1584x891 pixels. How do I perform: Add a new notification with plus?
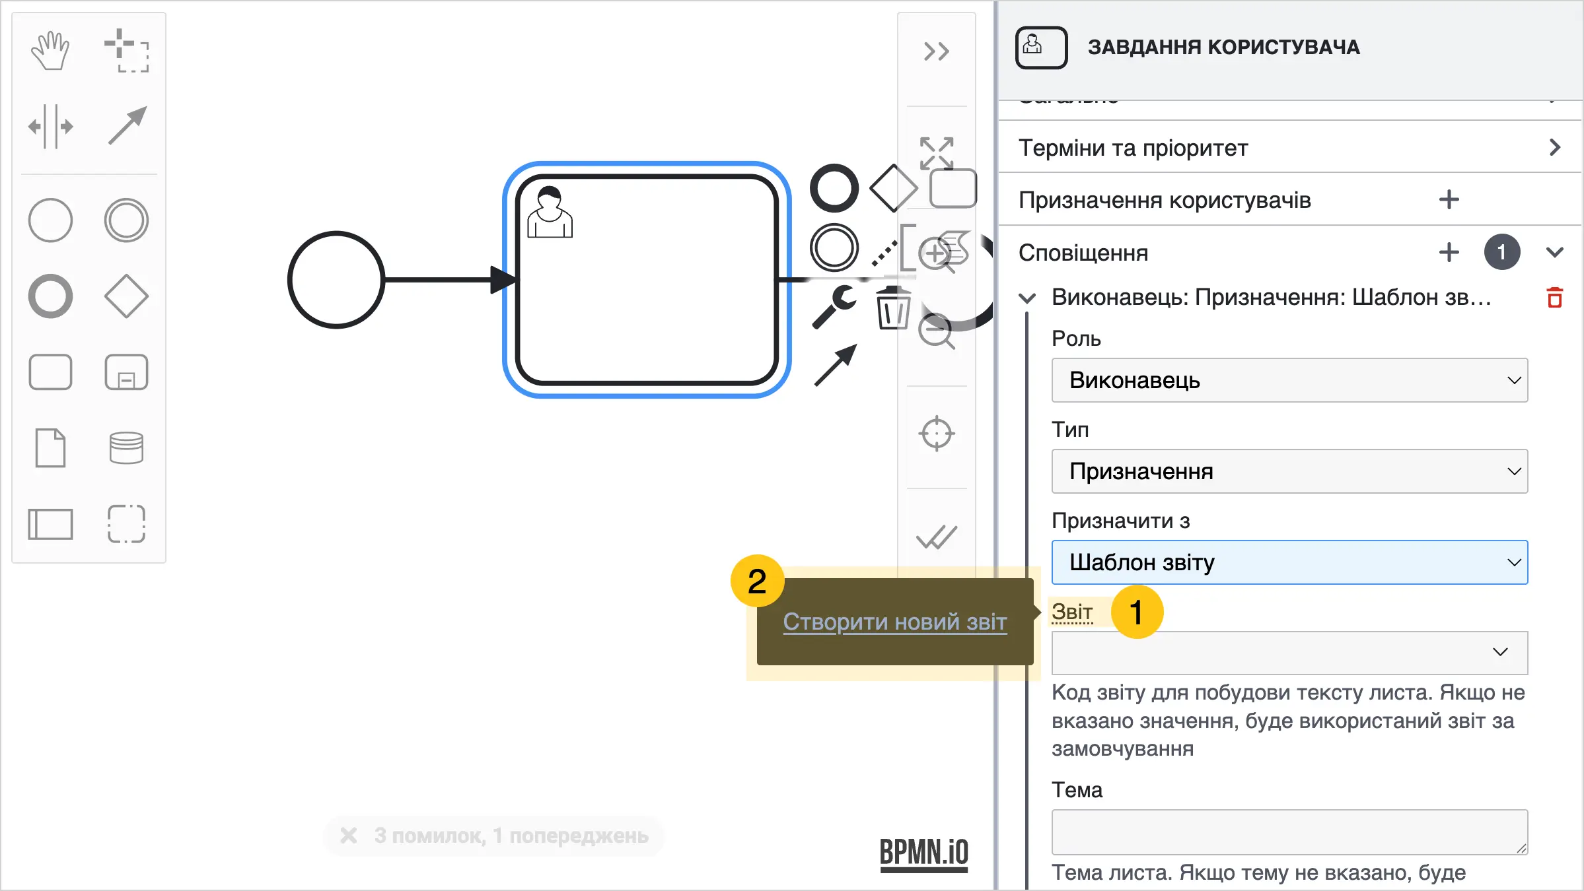click(1449, 252)
